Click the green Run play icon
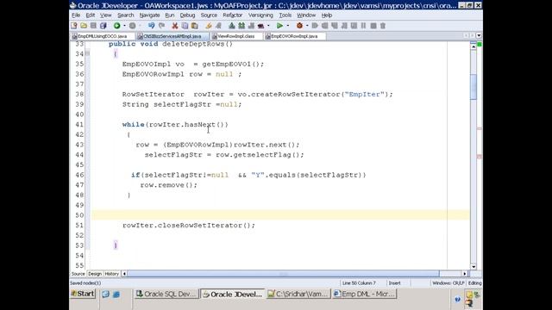Image resolution: width=552 pixels, height=310 pixels. (x=279, y=26)
